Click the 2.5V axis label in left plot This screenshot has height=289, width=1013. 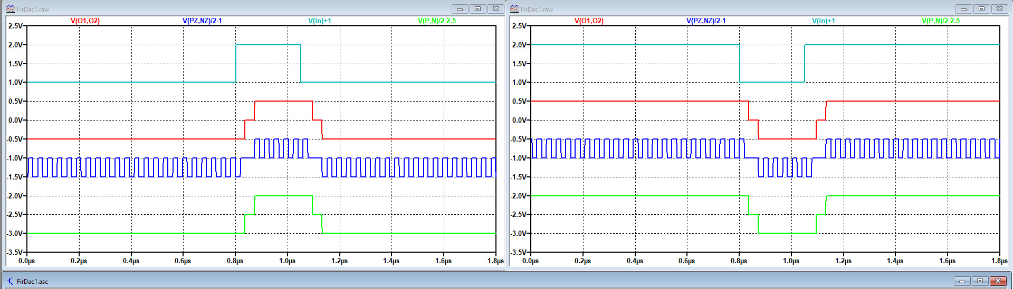click(x=15, y=26)
